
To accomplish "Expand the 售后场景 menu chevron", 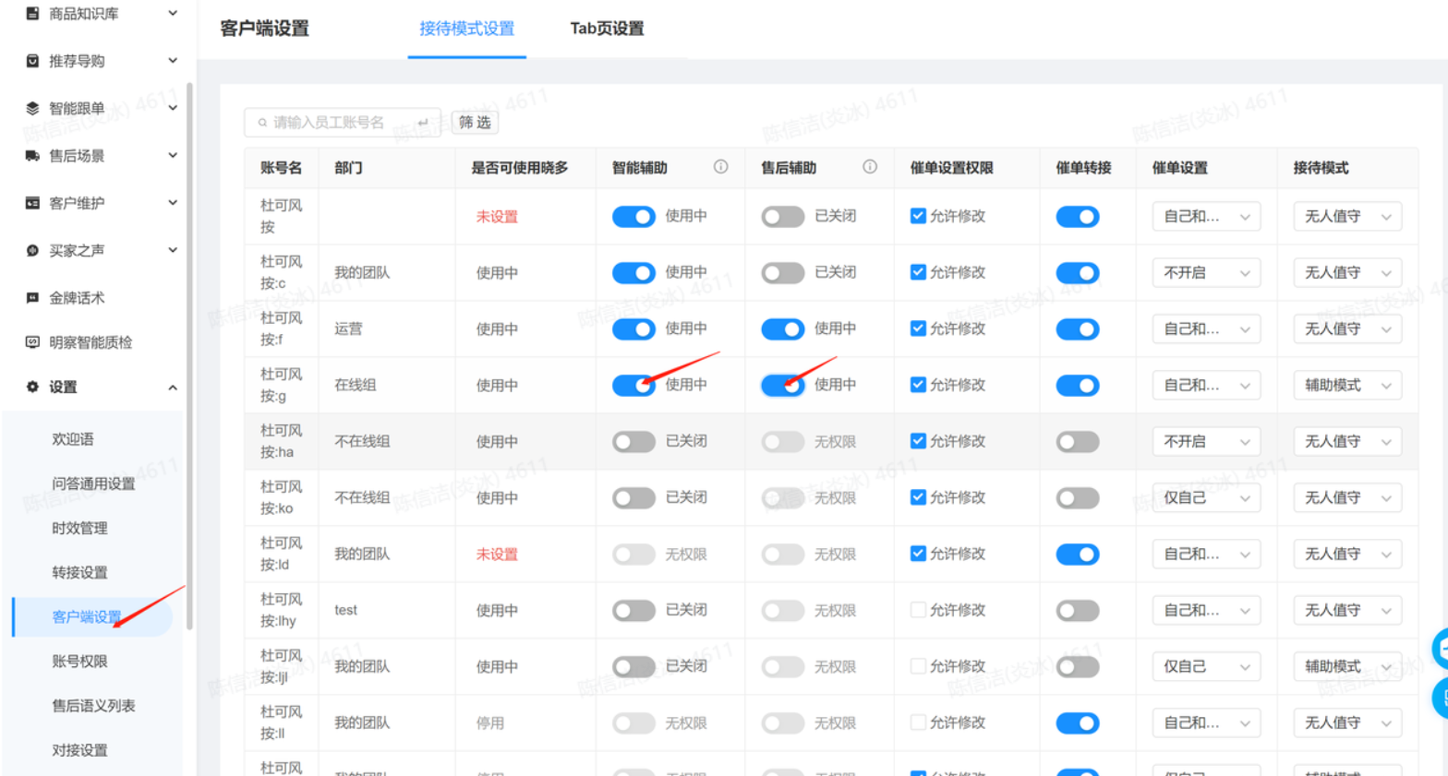I will (173, 155).
